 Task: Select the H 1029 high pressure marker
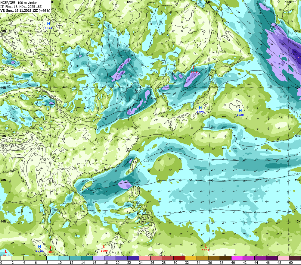pyautogui.click(x=200, y=109)
